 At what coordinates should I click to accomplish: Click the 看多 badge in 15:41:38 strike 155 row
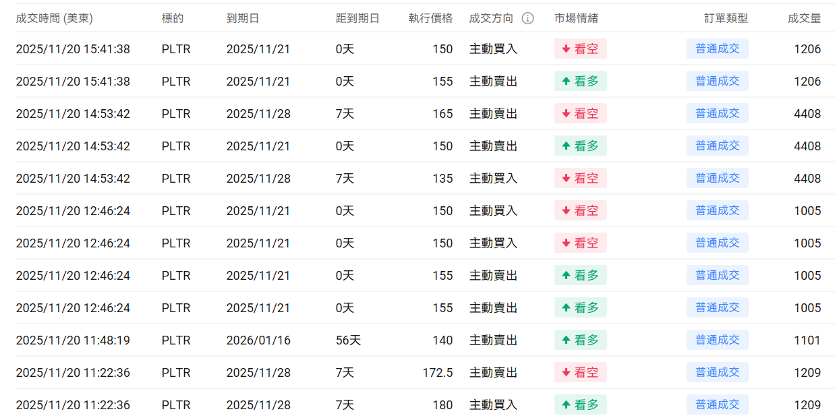(x=580, y=82)
